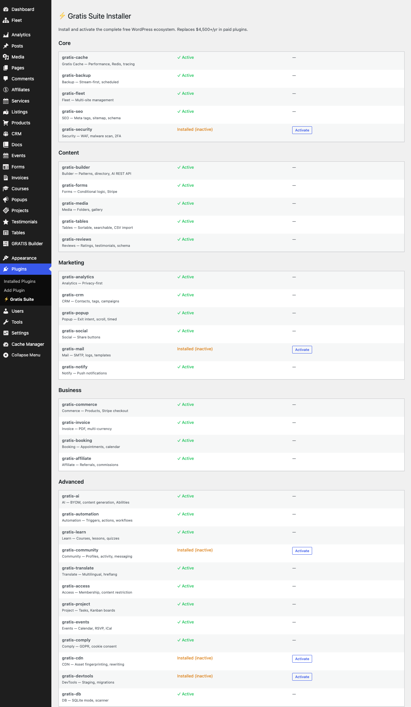Activate the gratis-cdn plugin
This screenshot has width=411, height=707.
click(302, 659)
